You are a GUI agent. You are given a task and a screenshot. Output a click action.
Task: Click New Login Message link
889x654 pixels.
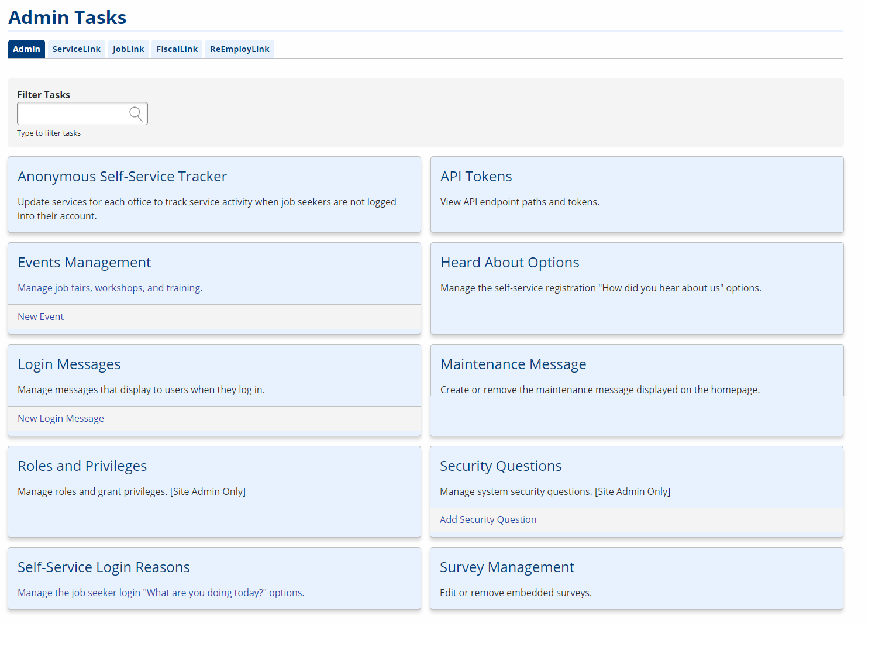coord(60,418)
